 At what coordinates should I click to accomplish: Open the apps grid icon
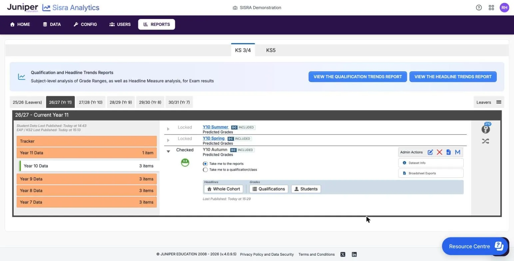491,8
